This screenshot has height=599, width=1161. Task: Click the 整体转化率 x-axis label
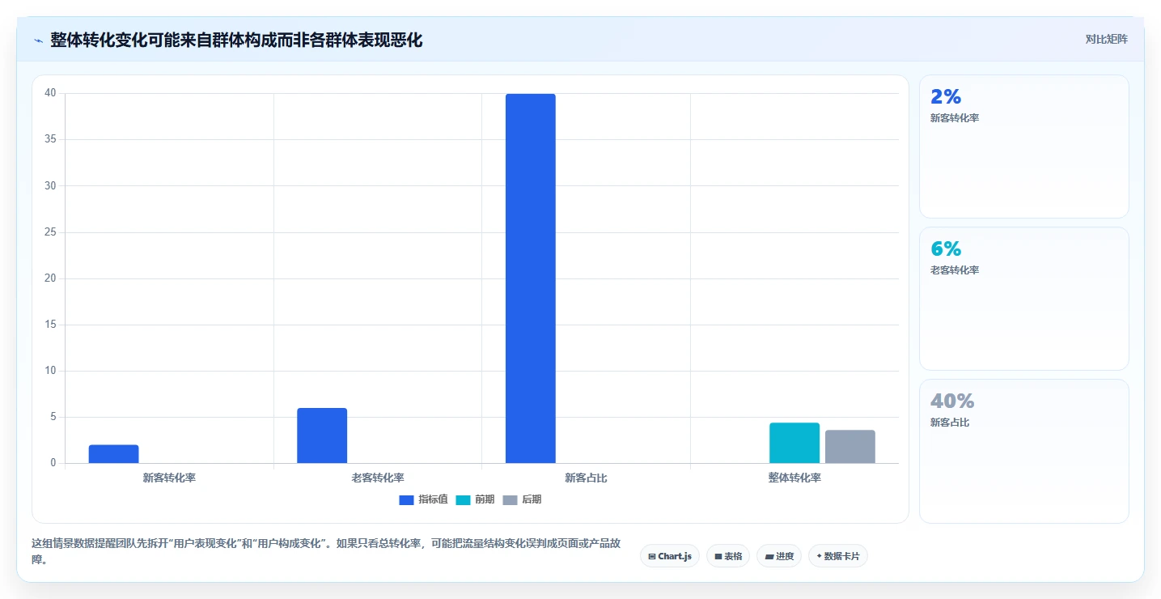point(794,478)
